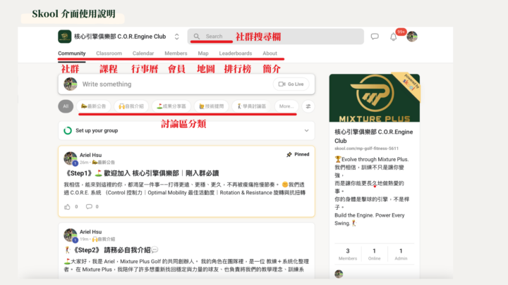The height and width of the screenshot is (285, 508).
Task: Click the 最新公告 tag under Ariel Hsu on Step1
Action: pyautogui.click(x=104, y=163)
